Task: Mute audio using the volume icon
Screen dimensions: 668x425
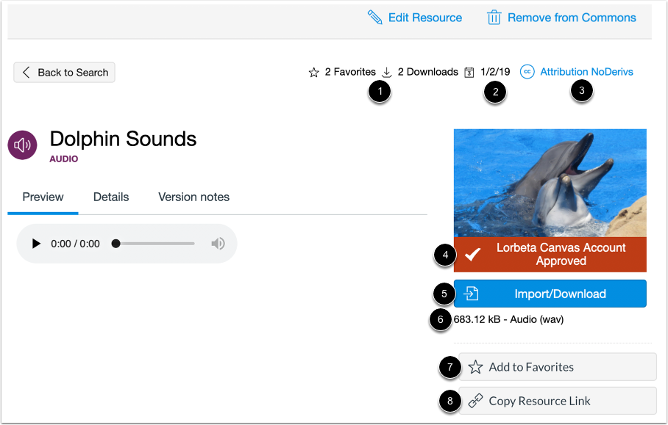Action: (x=218, y=243)
